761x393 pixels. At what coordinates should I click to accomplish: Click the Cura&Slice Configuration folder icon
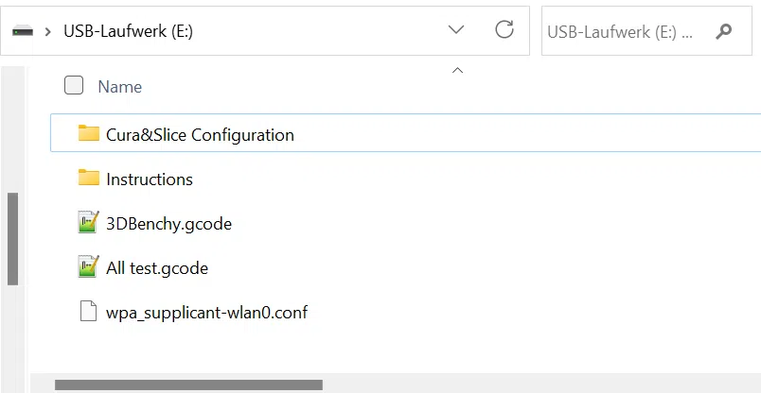89,133
